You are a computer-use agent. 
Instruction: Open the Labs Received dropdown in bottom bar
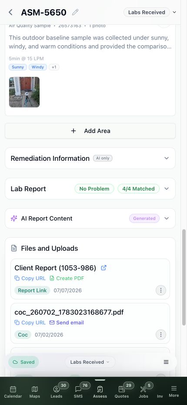coord(90,362)
